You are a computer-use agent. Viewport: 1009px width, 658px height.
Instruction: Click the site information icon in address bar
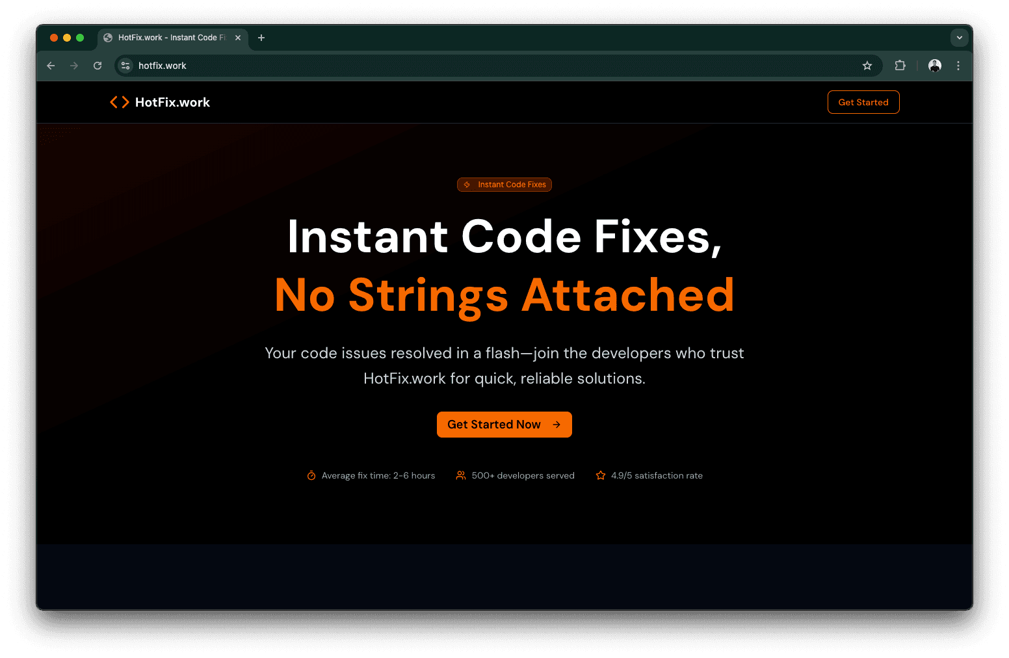[x=124, y=66]
